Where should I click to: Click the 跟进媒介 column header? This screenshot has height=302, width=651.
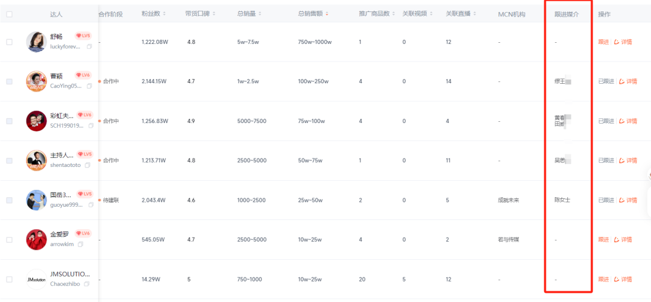coord(567,14)
